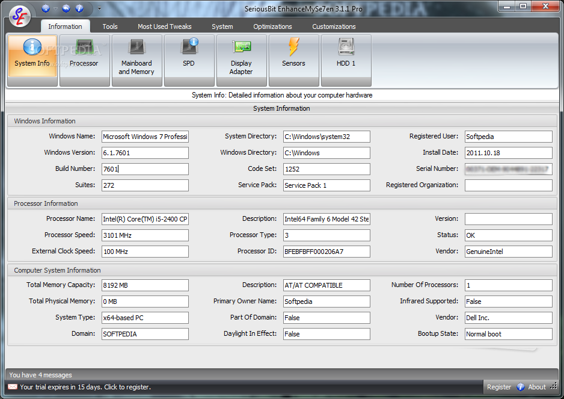Click the GenuineIntel Vendor field
The width and height of the screenshot is (564, 399).
(x=509, y=252)
